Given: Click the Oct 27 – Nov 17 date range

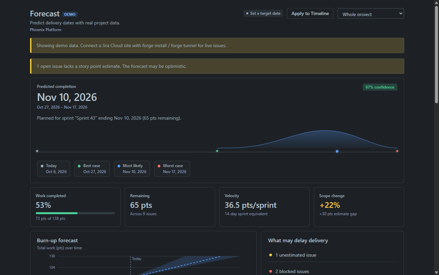Looking at the screenshot, I should coord(62,107).
